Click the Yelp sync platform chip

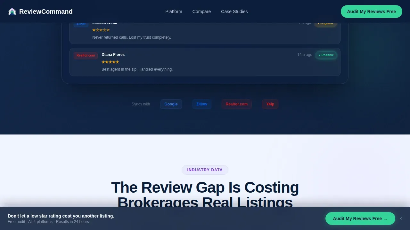click(270, 104)
